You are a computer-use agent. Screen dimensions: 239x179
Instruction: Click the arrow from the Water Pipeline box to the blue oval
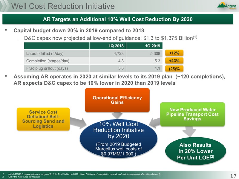pyautogui.click(x=154, y=123)
